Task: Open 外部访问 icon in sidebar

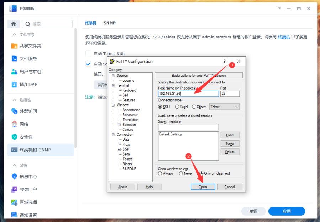Action: point(14,111)
